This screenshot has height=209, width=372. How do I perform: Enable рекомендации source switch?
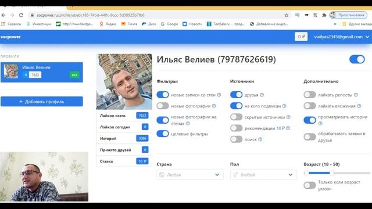(237, 128)
